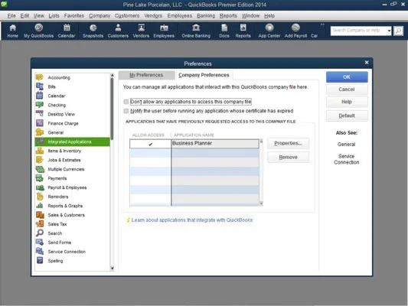Click the search magnifier button

click(398, 31)
